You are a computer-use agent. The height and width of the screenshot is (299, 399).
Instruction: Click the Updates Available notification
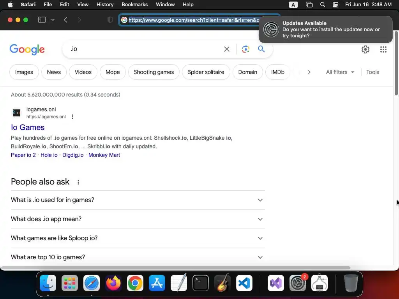(325, 30)
